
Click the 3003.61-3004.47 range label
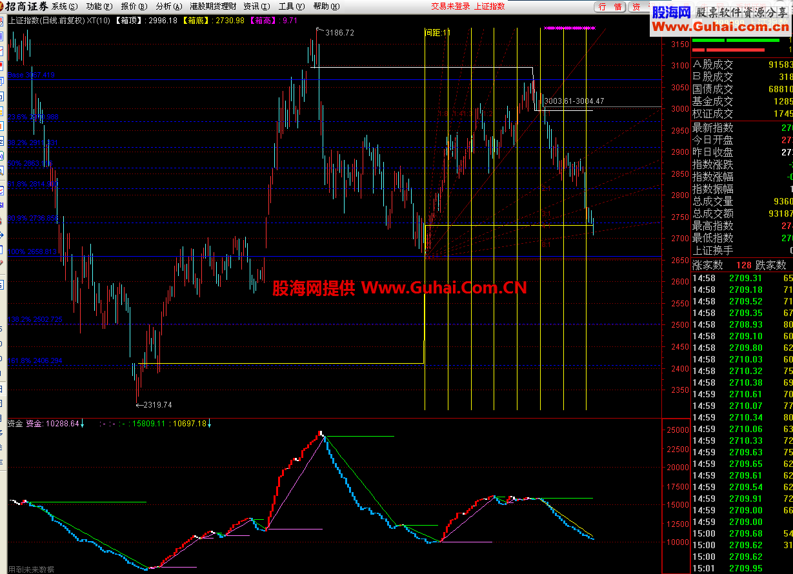tap(574, 101)
